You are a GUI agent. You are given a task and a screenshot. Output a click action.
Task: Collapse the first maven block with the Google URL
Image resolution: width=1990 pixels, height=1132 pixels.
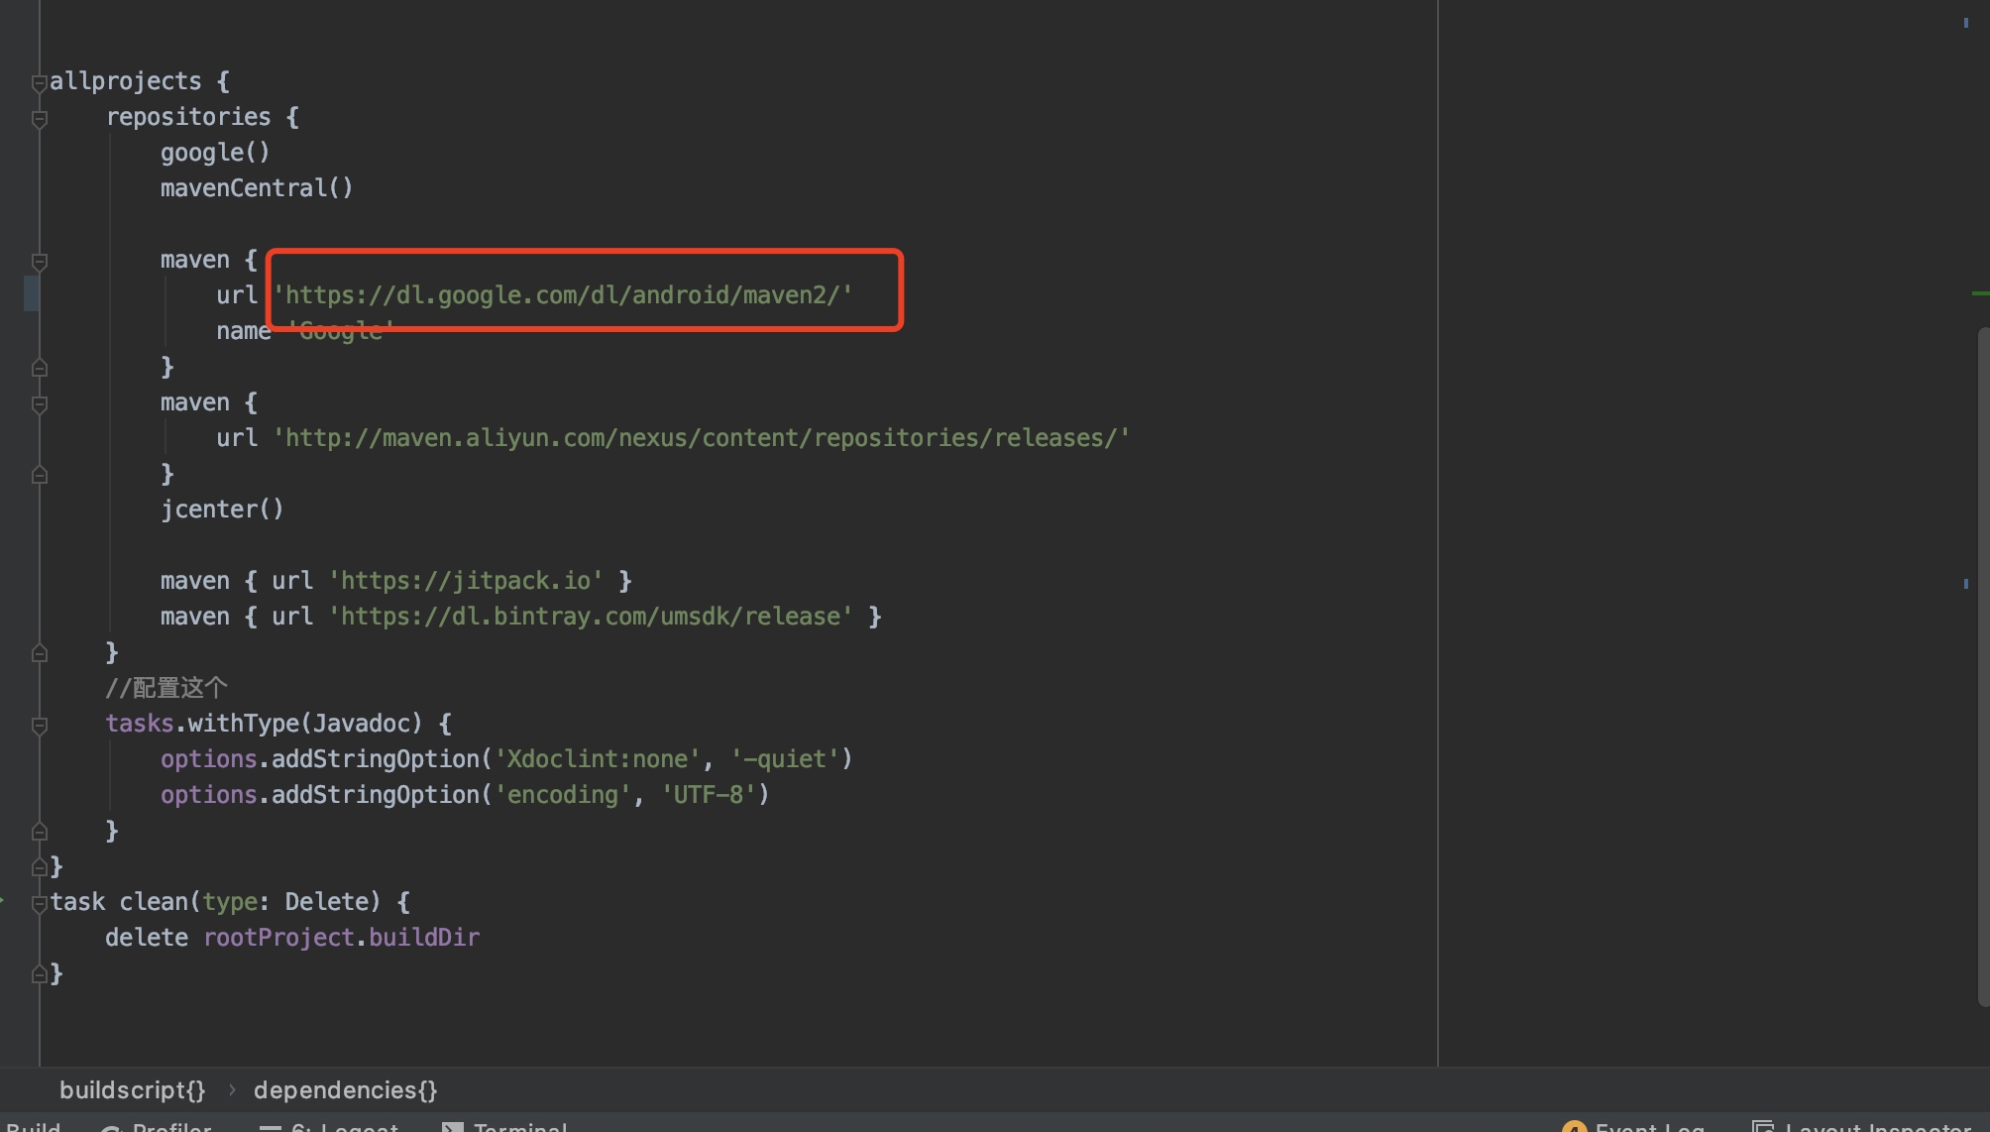(x=40, y=262)
